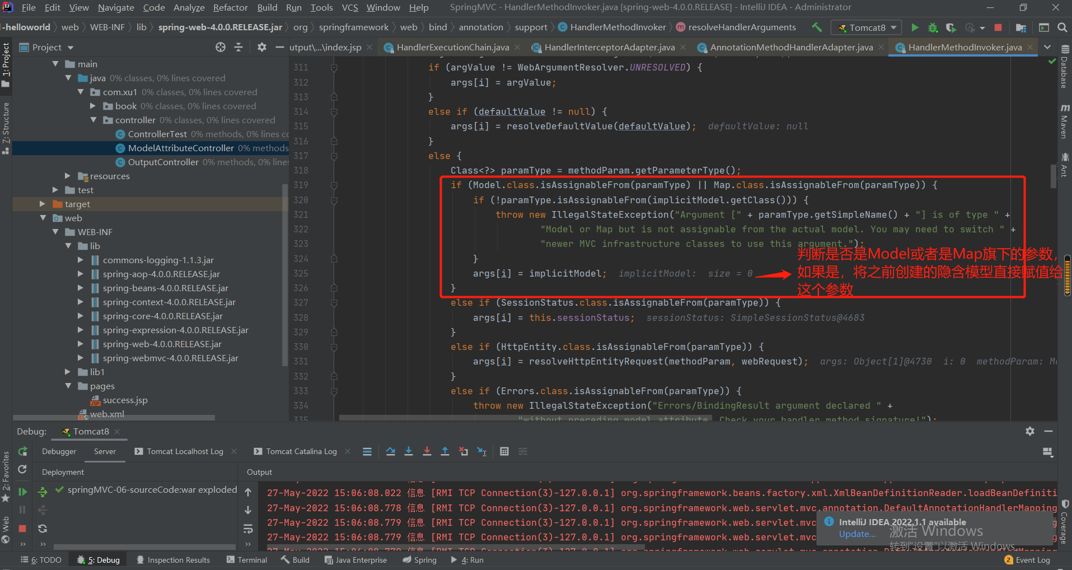Click Deploy All icon next to deployment
Image resolution: width=1072 pixels, height=570 pixels.
[x=43, y=492]
